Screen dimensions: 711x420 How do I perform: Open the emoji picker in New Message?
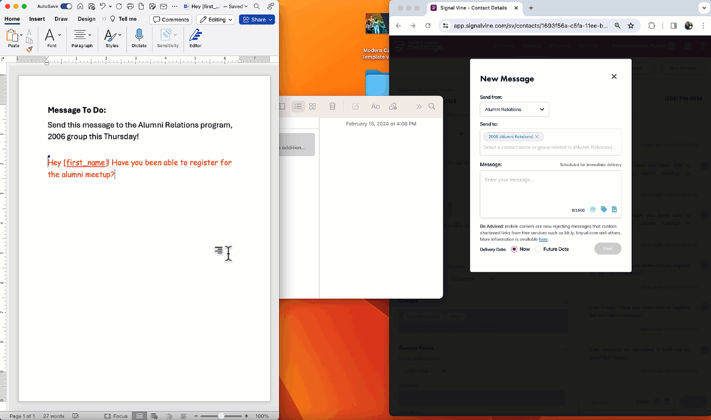tap(593, 209)
